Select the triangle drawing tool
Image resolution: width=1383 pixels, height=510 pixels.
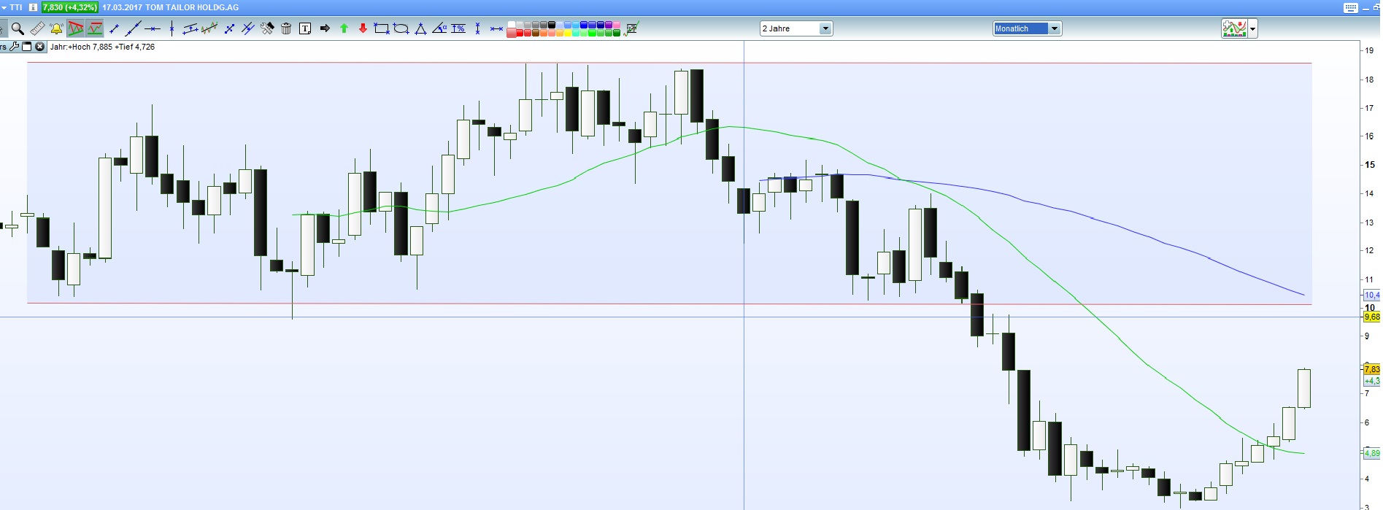(420, 28)
